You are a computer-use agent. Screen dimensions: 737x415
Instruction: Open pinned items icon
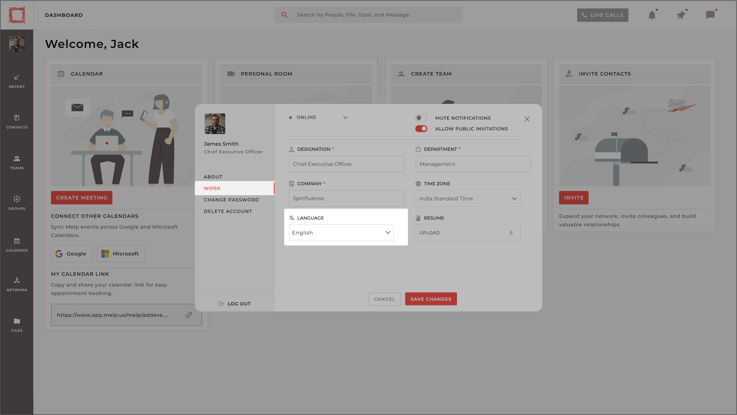pos(681,15)
